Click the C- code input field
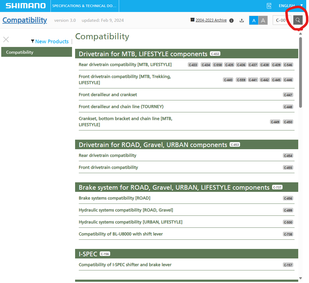Image resolution: width=309 pixels, height=283 pixels. click(282, 20)
